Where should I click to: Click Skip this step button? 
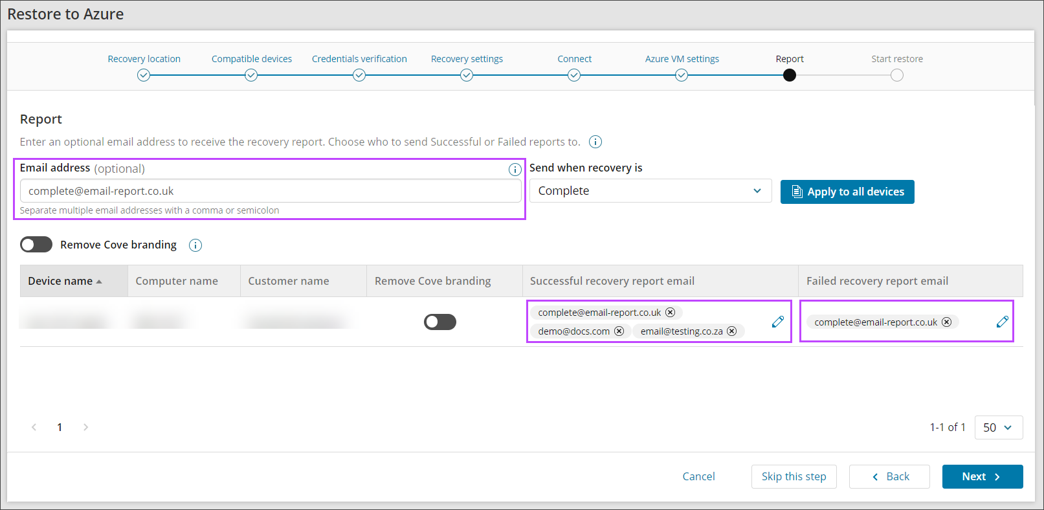794,476
